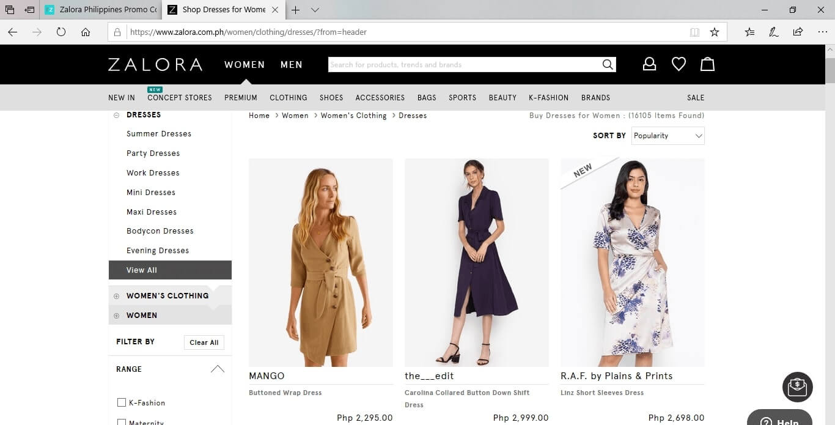Select Mini Dresses category
This screenshot has height=425, width=835.
[151, 193]
